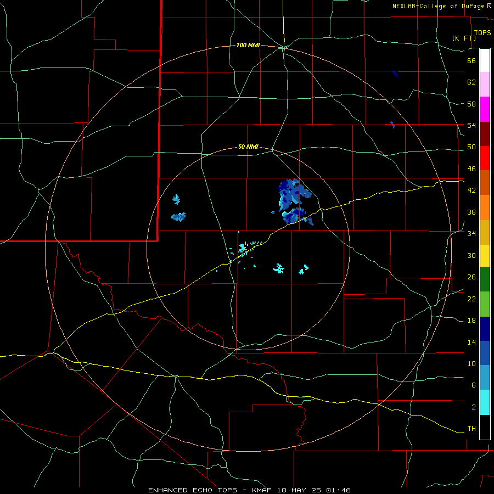The height and width of the screenshot is (494, 494).
Task: Click the '100 NMI' range ring label
Action: pyautogui.click(x=248, y=46)
